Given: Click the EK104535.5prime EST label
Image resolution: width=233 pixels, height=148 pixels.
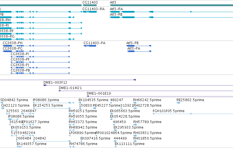Looking at the screenshot, I should click(x=93, y=100).
